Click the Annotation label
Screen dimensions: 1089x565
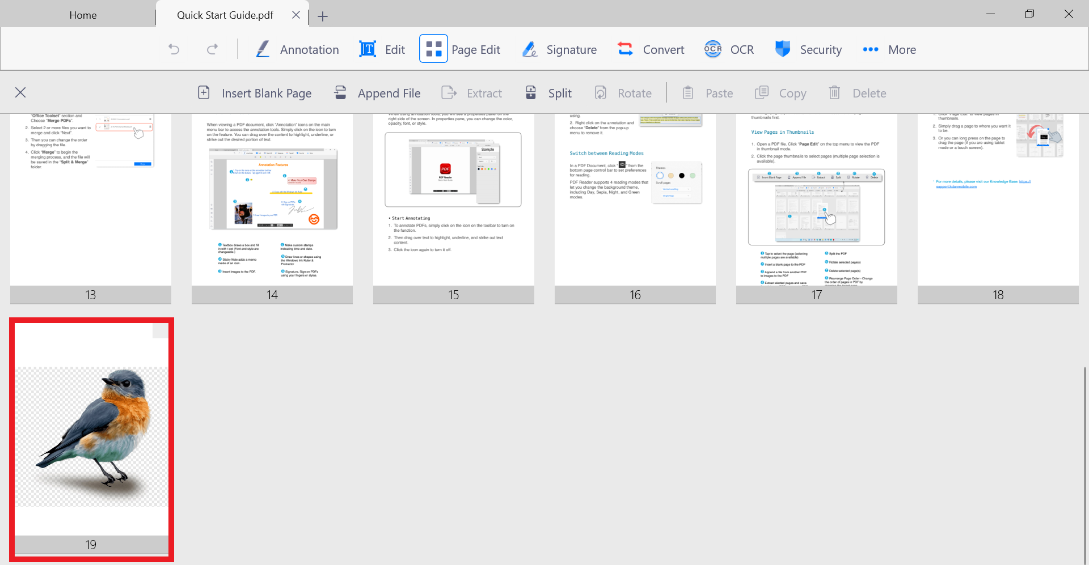click(310, 50)
